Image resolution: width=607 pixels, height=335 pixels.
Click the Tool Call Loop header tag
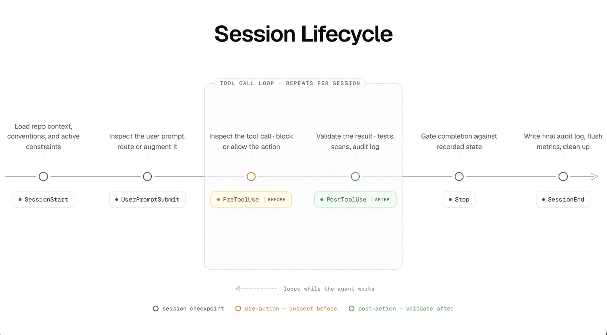click(x=290, y=83)
